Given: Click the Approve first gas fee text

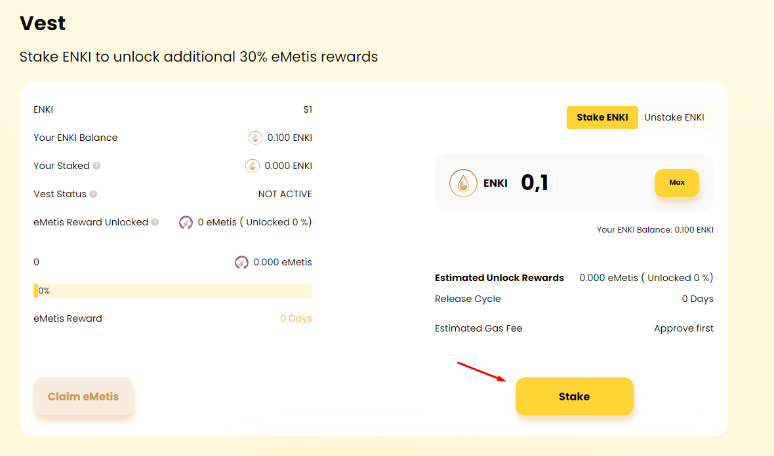Looking at the screenshot, I should coord(683,328).
